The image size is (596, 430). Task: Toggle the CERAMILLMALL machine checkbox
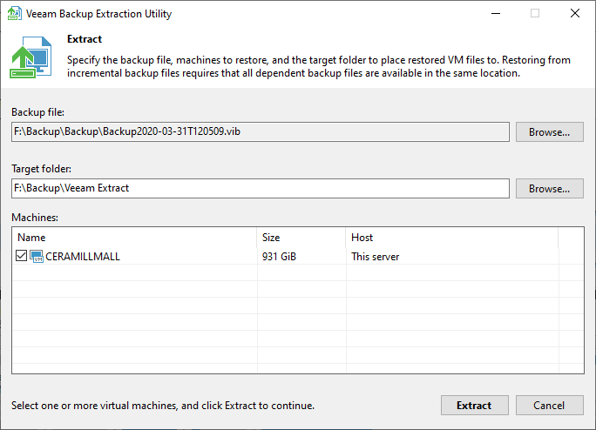click(x=22, y=256)
